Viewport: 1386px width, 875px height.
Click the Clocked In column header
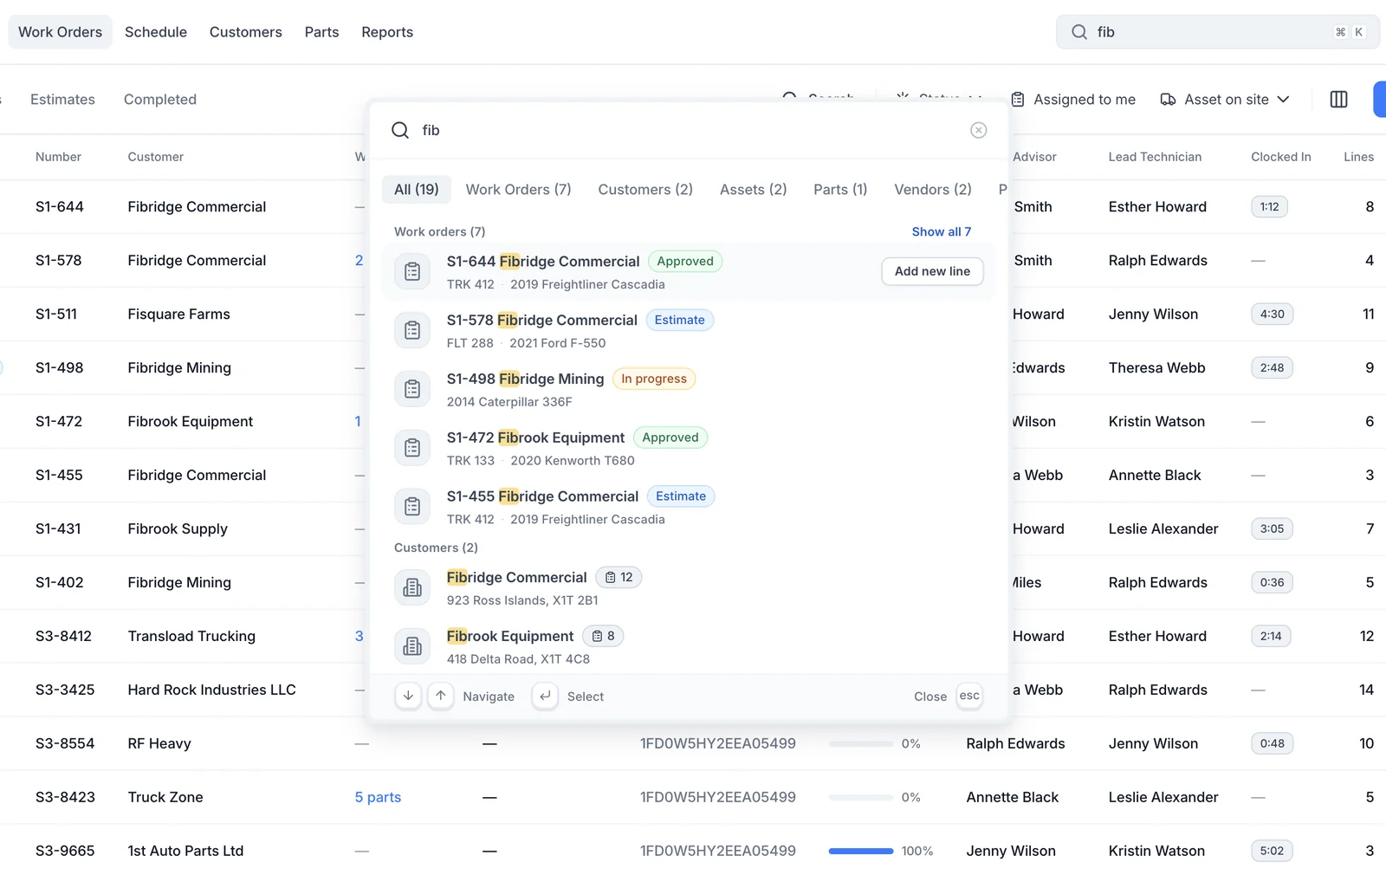coord(1280,157)
